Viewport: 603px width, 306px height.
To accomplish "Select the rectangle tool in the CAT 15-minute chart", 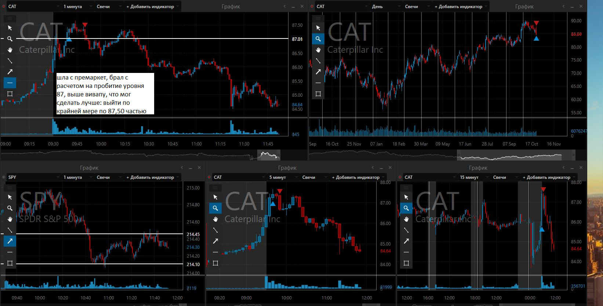I will coord(406,263).
